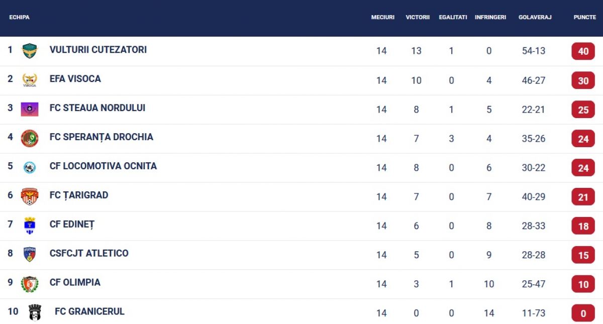Click the CSFCJT Atletico shield logo
Screen dimensions: 603x324
(x=30, y=254)
